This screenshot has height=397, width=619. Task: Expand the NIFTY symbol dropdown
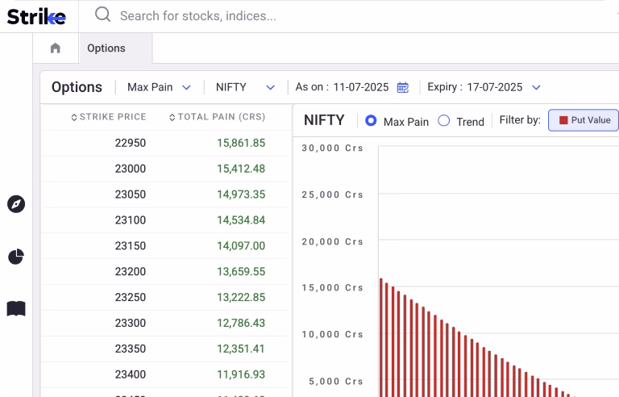click(x=245, y=87)
